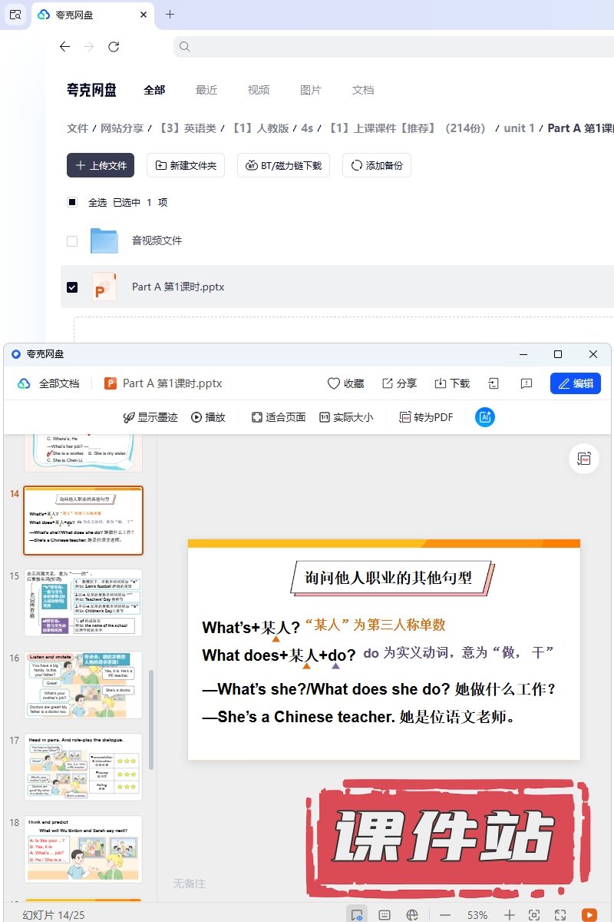
Task: Start slideshow with orange play icon
Action: click(x=589, y=914)
